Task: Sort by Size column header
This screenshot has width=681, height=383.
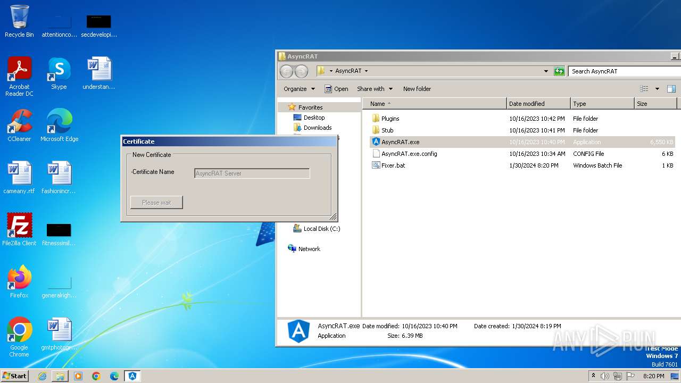Action: (x=655, y=104)
